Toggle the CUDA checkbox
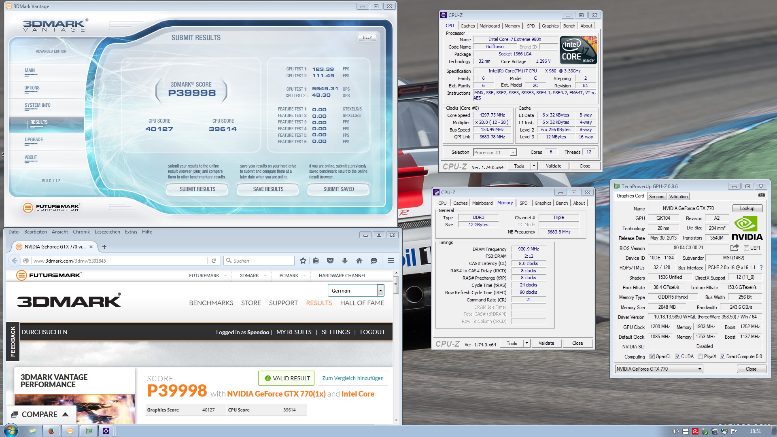Screen dimensions: 777x437 click(x=677, y=356)
